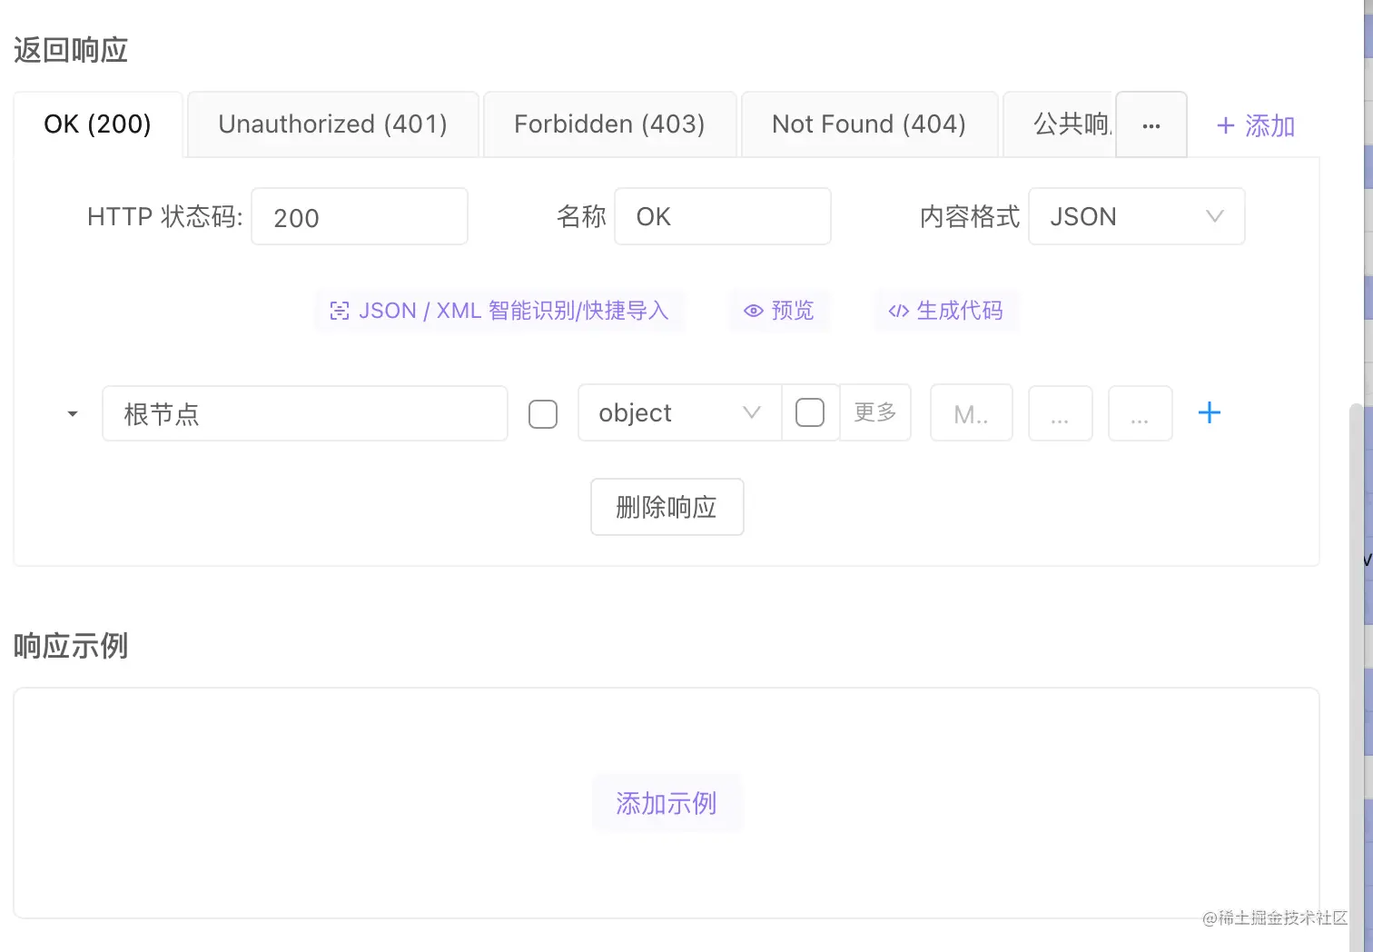Screen dimensions: 1373x952
Task: Open the tab overflow ellipsis menu
Action: 1151,125
